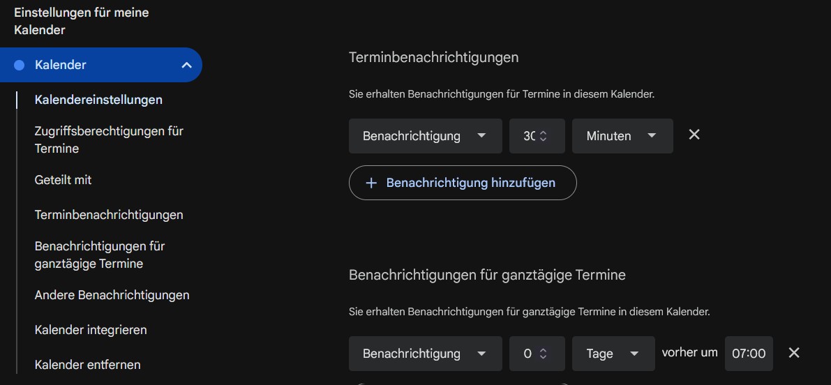Collapse the Kalender section chevron
The width and height of the screenshot is (831, 385).
(x=186, y=65)
